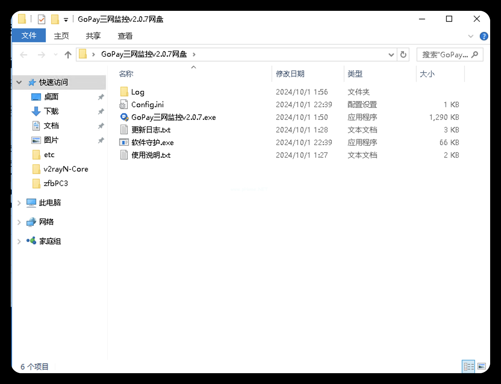Click the date 2024/10/1 1:28
The width and height of the screenshot is (501, 384).
pyautogui.click(x=302, y=130)
